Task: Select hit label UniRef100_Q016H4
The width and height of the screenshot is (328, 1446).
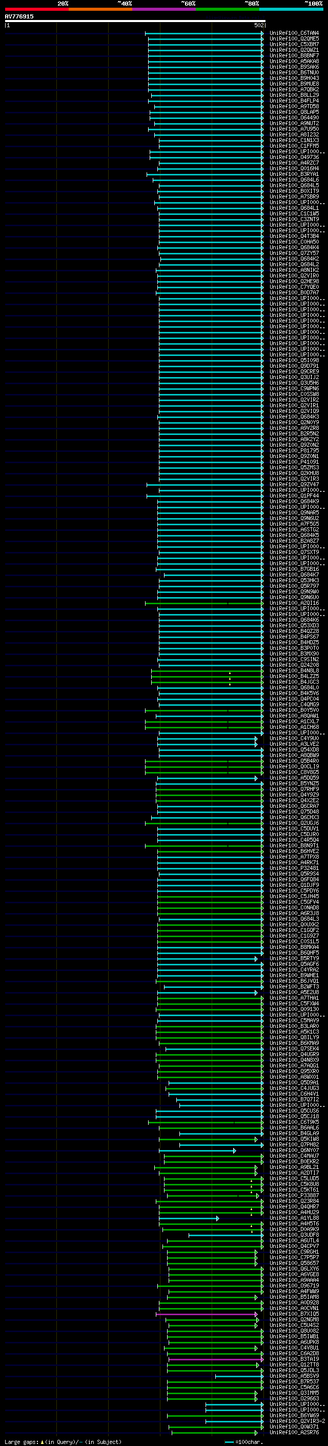Action: [x=294, y=168]
